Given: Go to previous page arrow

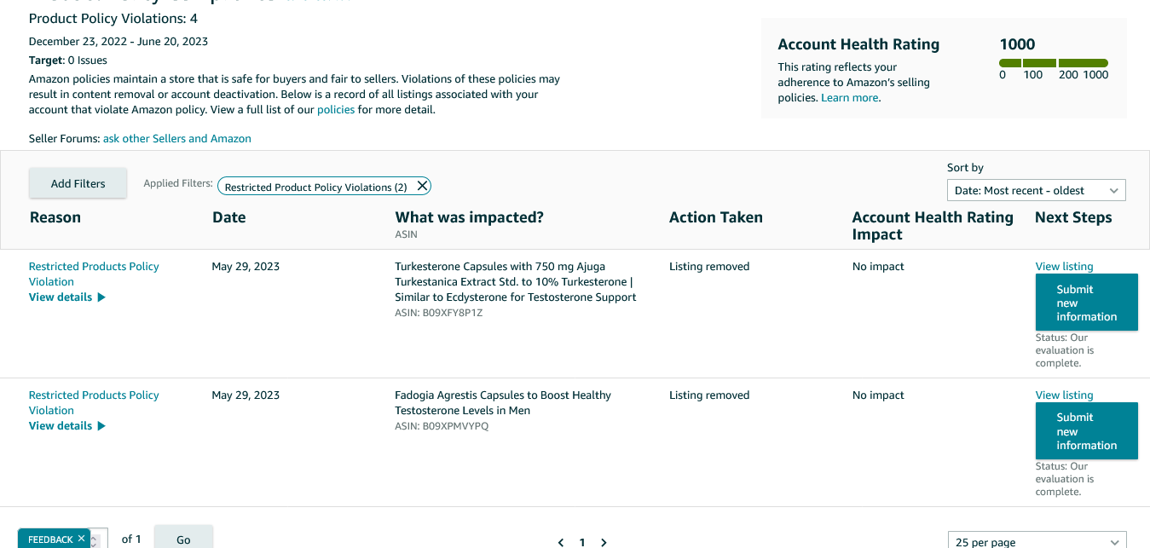Looking at the screenshot, I should [x=561, y=542].
